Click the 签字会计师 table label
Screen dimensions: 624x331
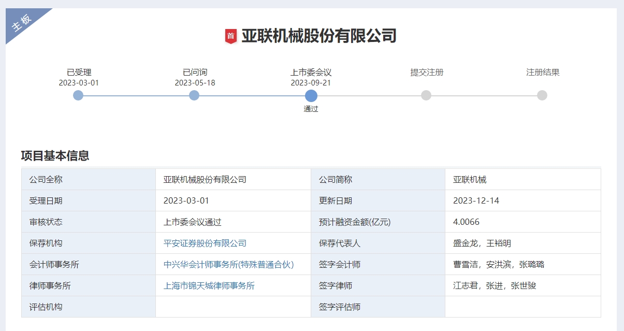point(340,265)
